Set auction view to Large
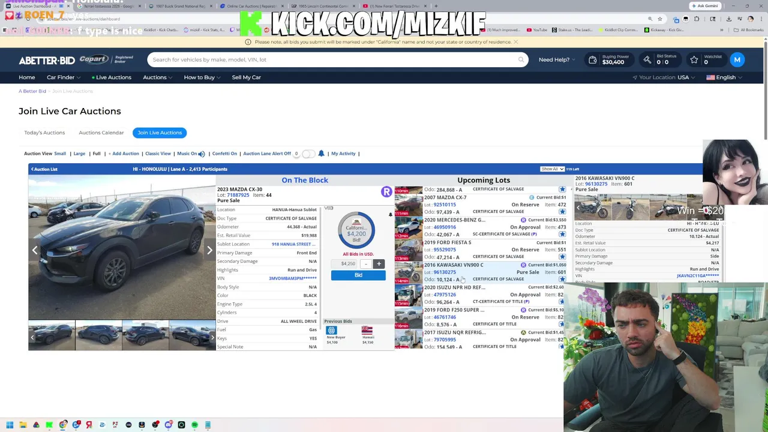 79,154
